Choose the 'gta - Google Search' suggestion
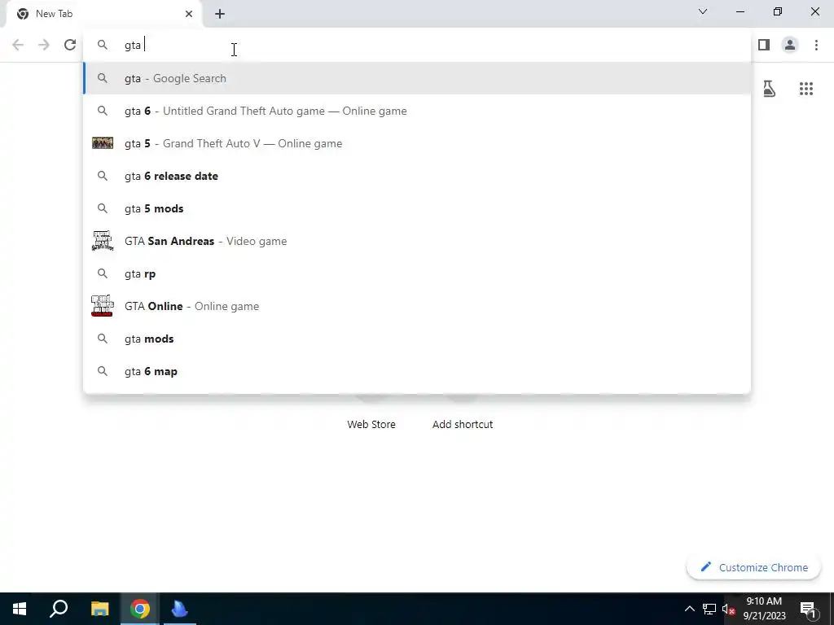Viewport: 834px width, 625px height. [x=416, y=78]
